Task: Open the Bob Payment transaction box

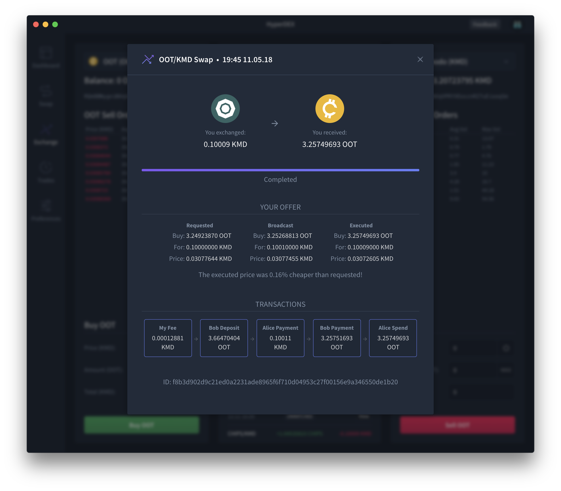Action: pyautogui.click(x=337, y=338)
